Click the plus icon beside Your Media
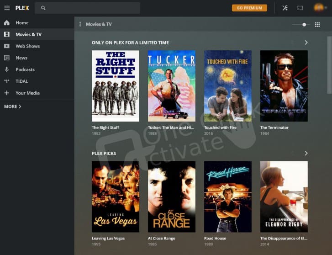Screen dimensions: 332x255 tap(7, 93)
